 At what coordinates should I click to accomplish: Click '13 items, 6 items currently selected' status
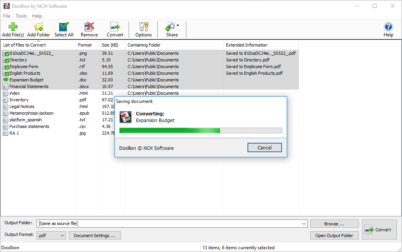click(238, 248)
